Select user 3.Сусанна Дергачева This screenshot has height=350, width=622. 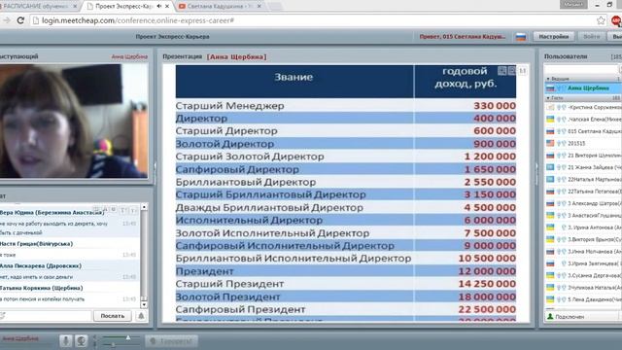pos(583,275)
